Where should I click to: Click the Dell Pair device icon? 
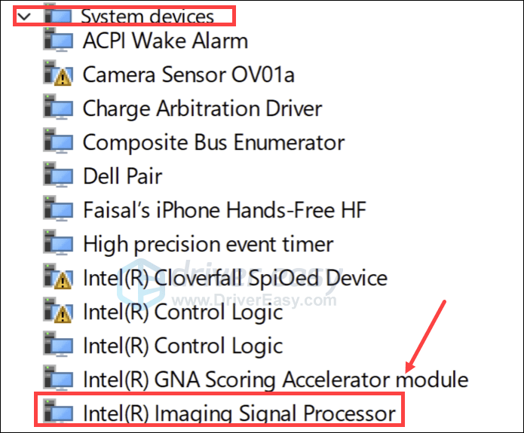tap(58, 175)
